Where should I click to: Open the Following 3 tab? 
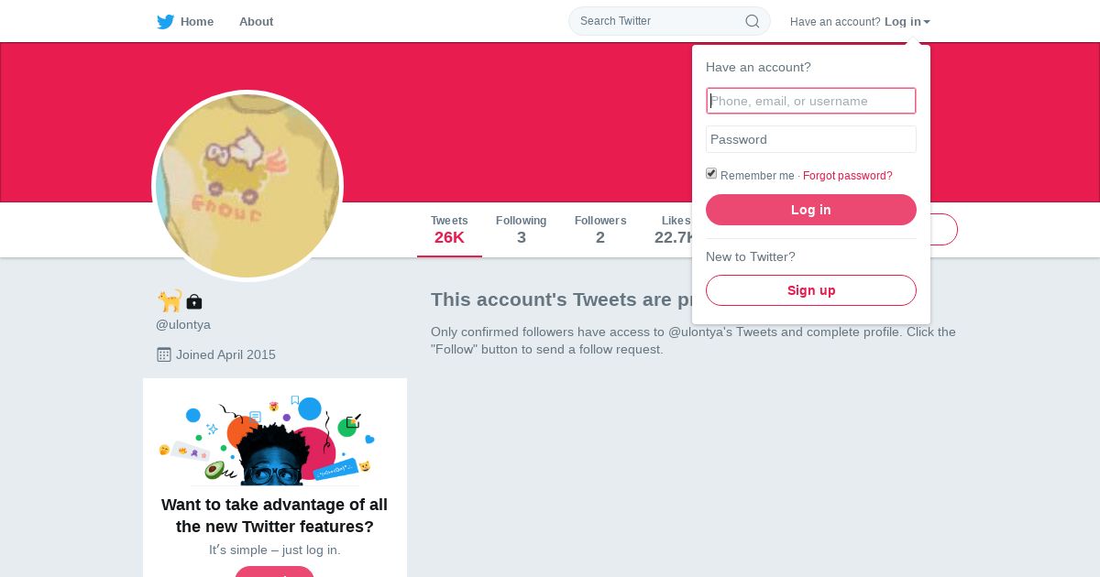521,230
